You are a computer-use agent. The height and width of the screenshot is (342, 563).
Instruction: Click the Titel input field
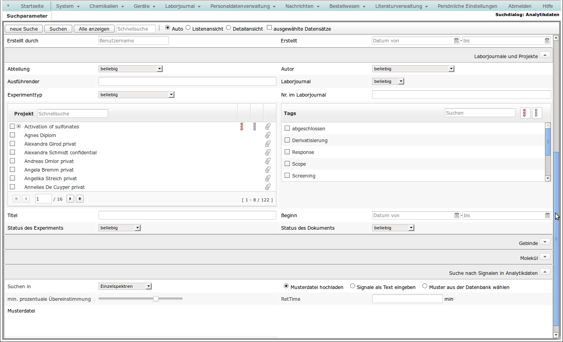(187, 215)
